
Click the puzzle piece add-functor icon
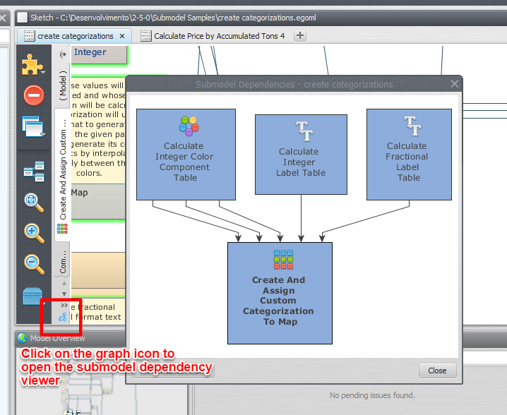(x=32, y=64)
